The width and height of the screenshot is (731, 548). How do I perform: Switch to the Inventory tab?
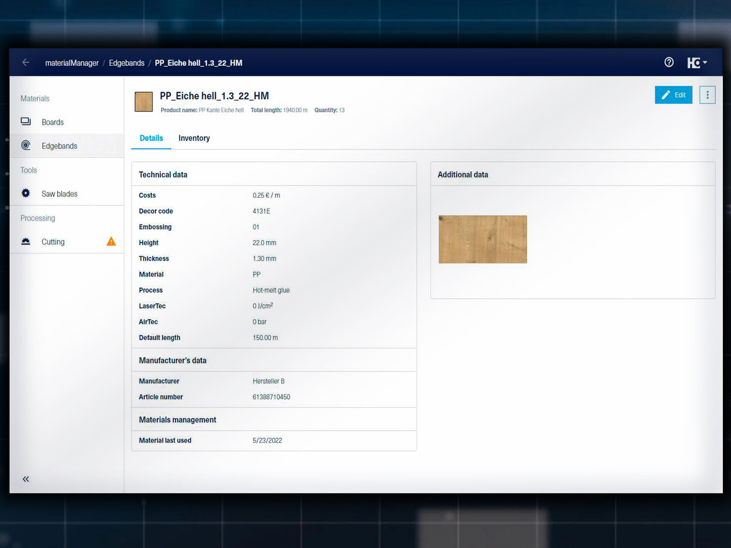[194, 138]
